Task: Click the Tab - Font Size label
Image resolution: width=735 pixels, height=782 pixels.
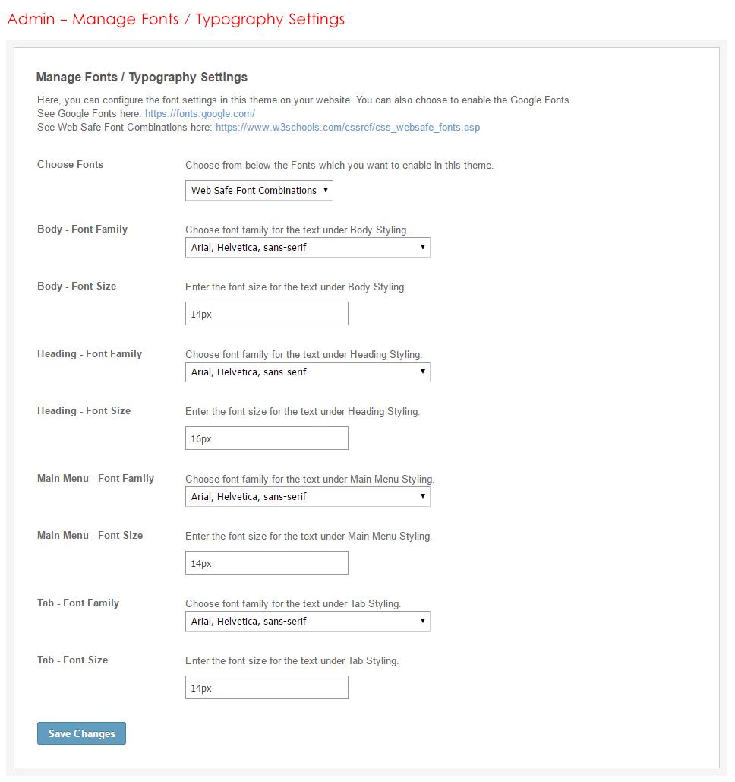Action: (x=72, y=660)
